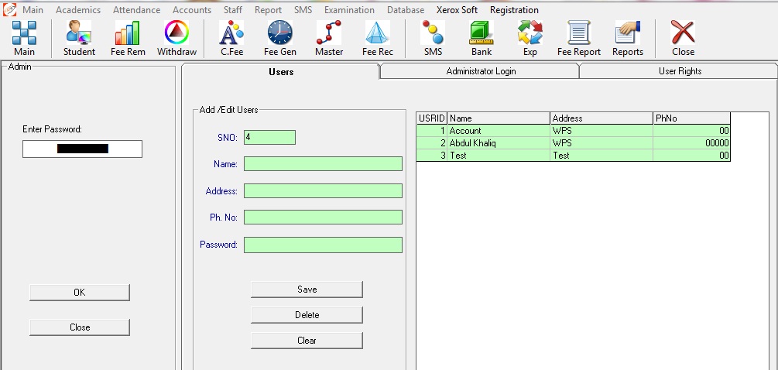Open Fee Gen clock icon

tap(279, 39)
